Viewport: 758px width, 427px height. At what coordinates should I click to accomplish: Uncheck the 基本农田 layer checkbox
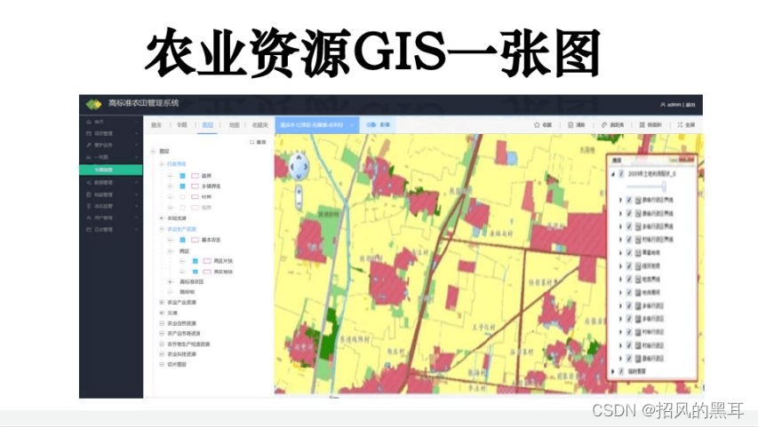coord(183,240)
